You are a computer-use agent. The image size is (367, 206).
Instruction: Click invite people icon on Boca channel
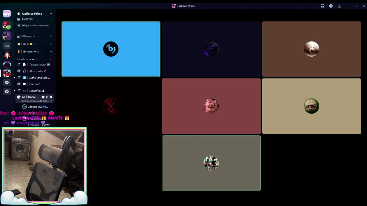tap(47, 97)
